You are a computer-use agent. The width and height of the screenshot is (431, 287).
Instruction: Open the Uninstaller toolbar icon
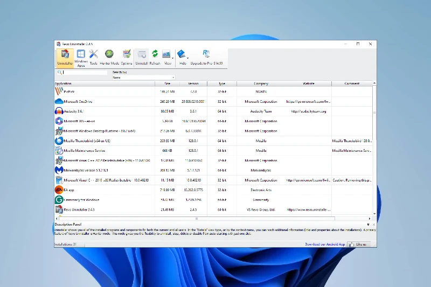point(65,58)
